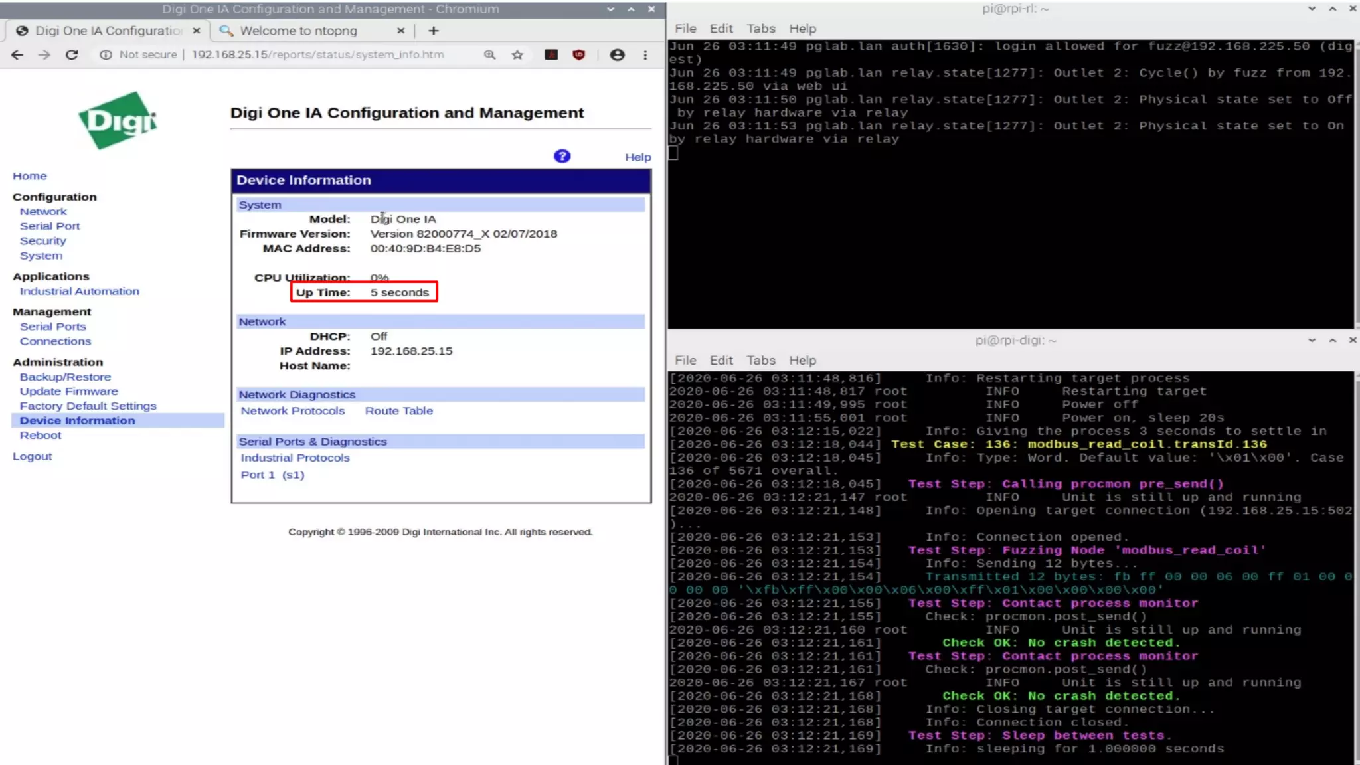Click the Not secure site info indicator
1360x765 pixels.
(x=139, y=55)
